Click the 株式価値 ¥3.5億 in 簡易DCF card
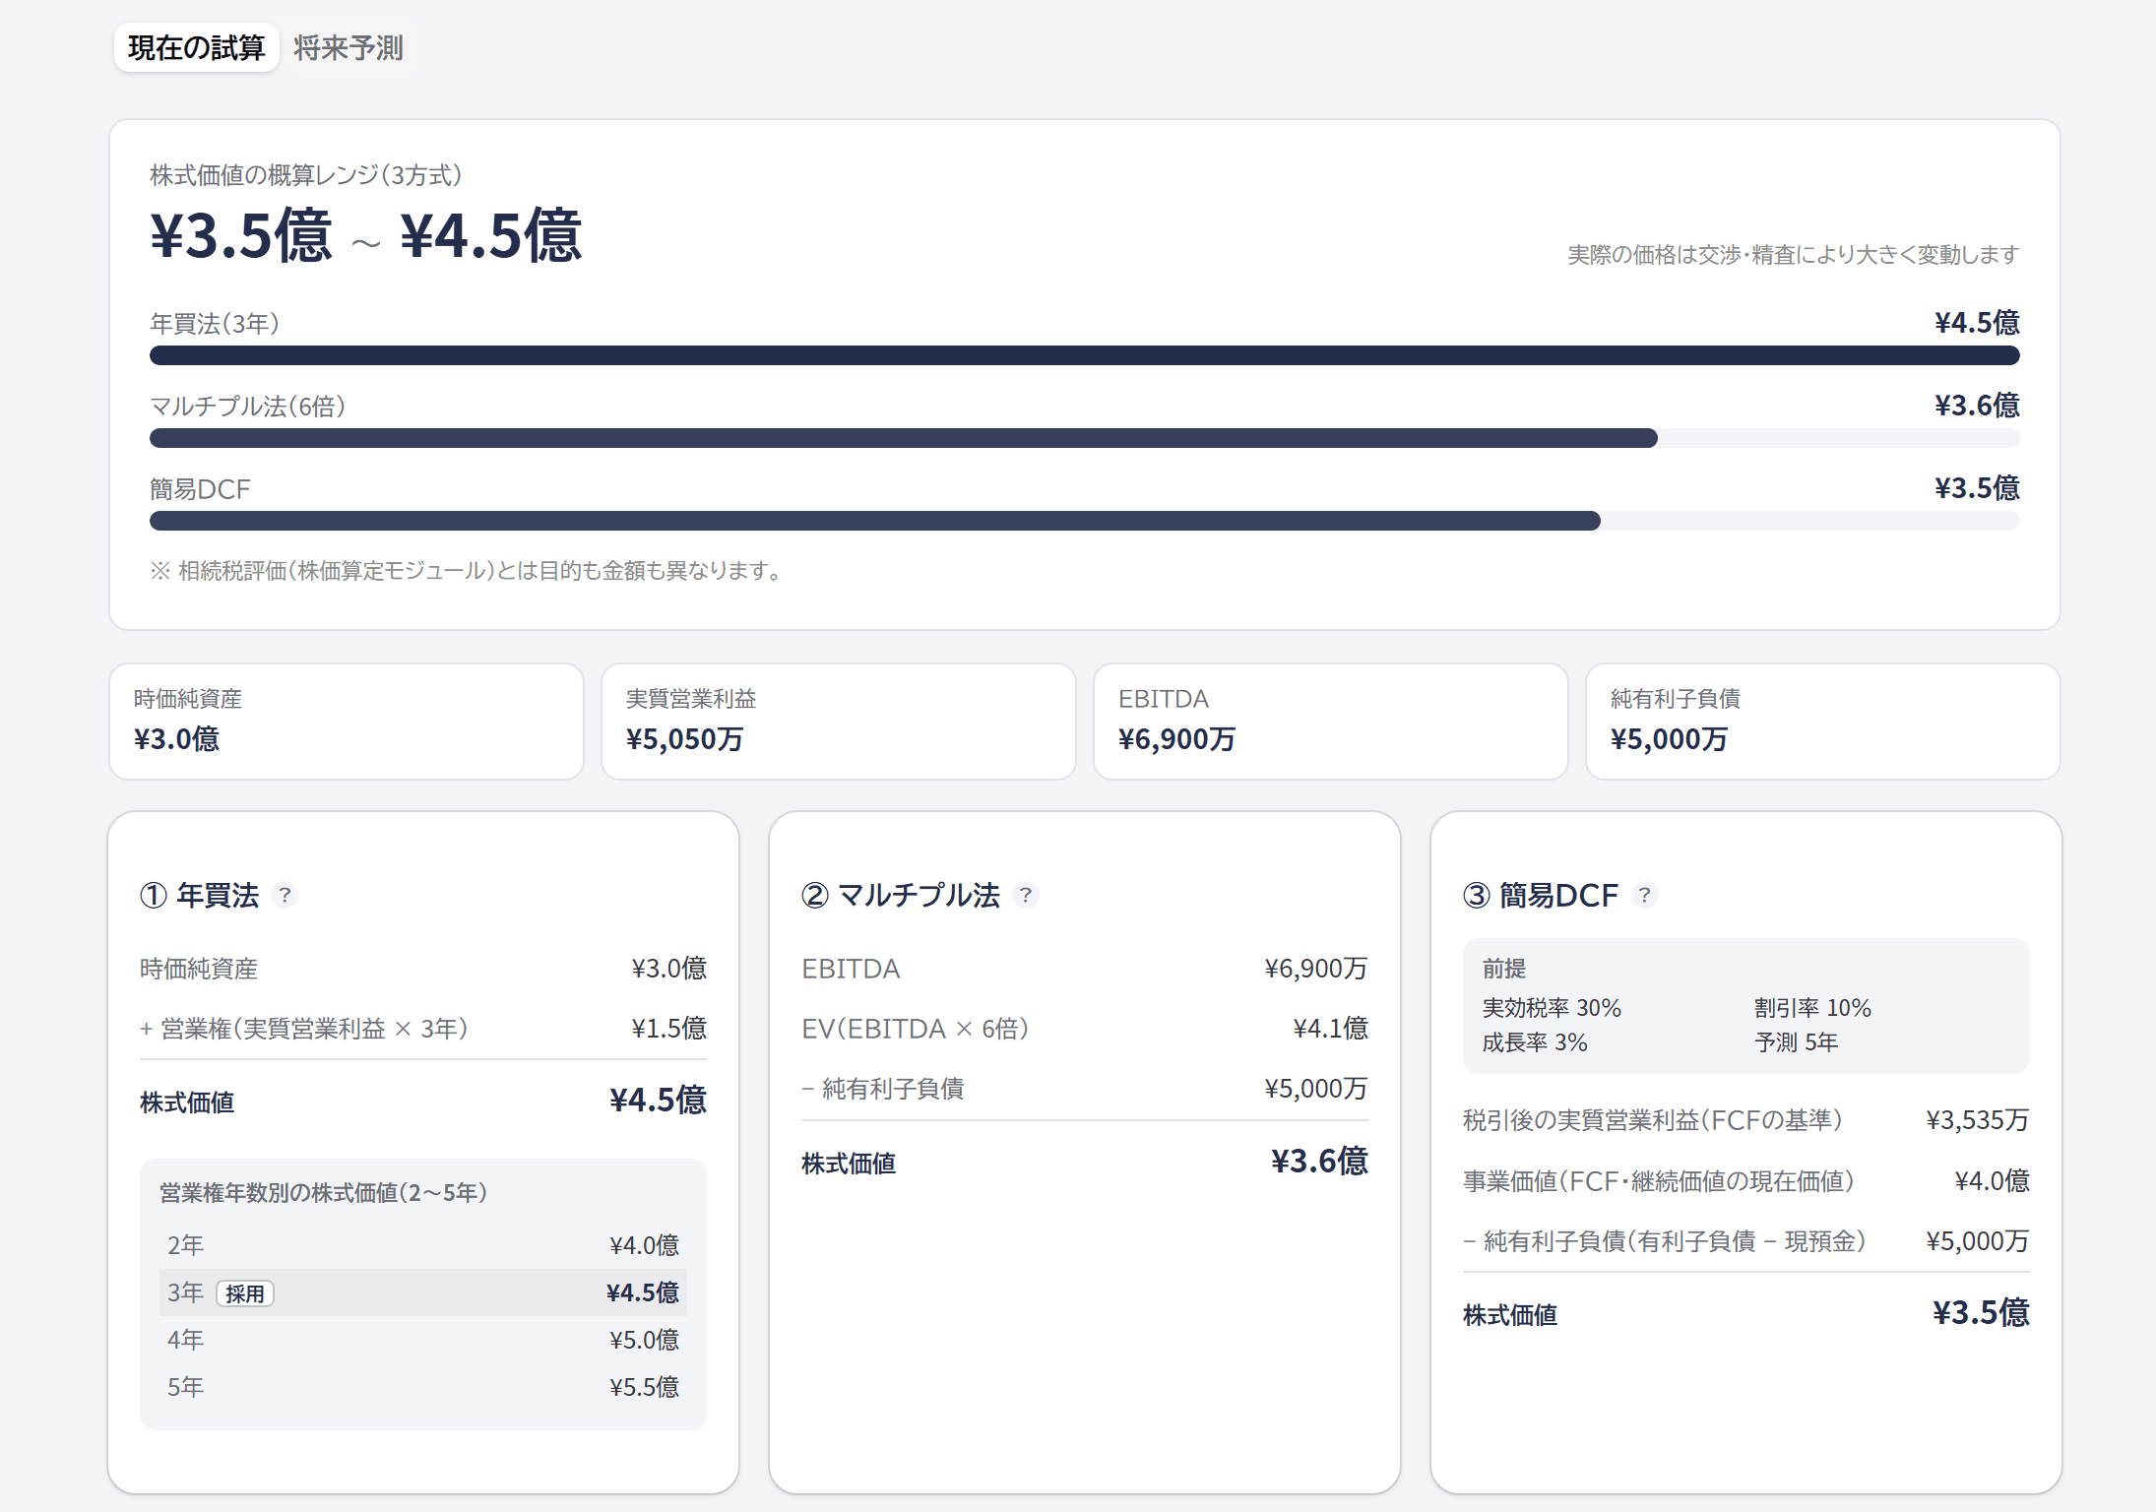The height and width of the screenshot is (1512, 2156). pyautogui.click(x=1746, y=1314)
